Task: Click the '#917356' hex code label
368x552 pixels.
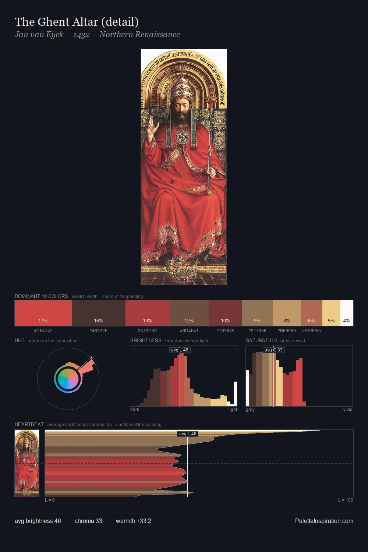Action: [257, 331]
